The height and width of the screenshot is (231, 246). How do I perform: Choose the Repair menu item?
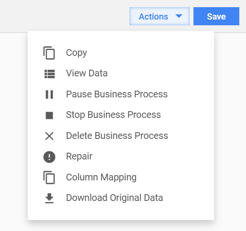[x=121, y=157]
